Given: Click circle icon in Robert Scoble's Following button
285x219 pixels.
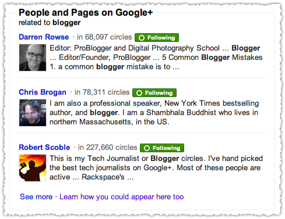Looking at the screenshot, I should pyautogui.click(x=147, y=148).
